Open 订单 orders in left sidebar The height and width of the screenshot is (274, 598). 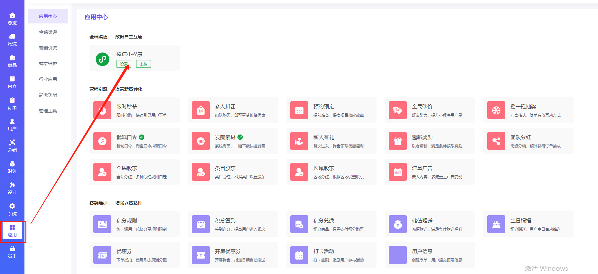click(x=12, y=103)
